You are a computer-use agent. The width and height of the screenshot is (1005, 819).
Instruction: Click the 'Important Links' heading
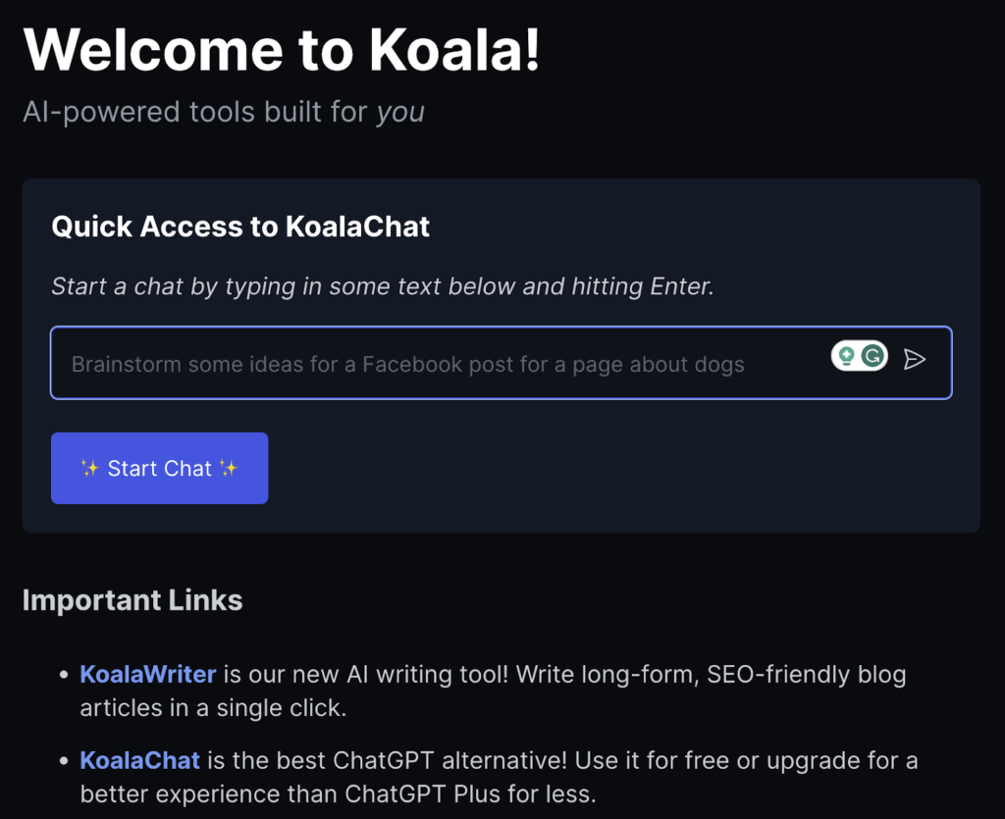tap(132, 600)
